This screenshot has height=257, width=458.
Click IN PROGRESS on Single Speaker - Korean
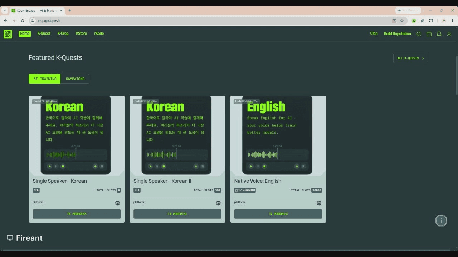point(77,214)
